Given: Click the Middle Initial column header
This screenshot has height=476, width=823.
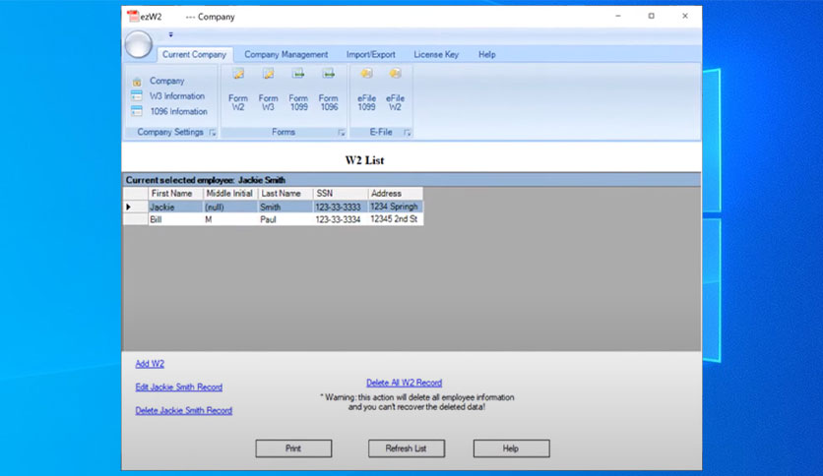Looking at the screenshot, I should coord(230,194).
